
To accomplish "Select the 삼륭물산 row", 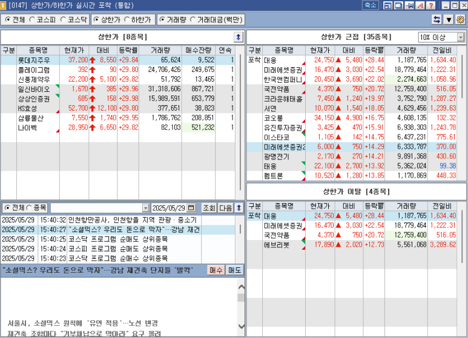I will (x=117, y=118).
